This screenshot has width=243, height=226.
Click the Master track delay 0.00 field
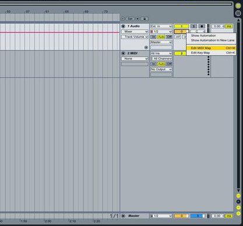click(218, 216)
